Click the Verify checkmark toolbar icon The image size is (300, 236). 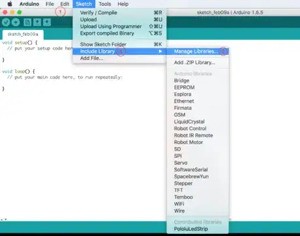coord(6,22)
